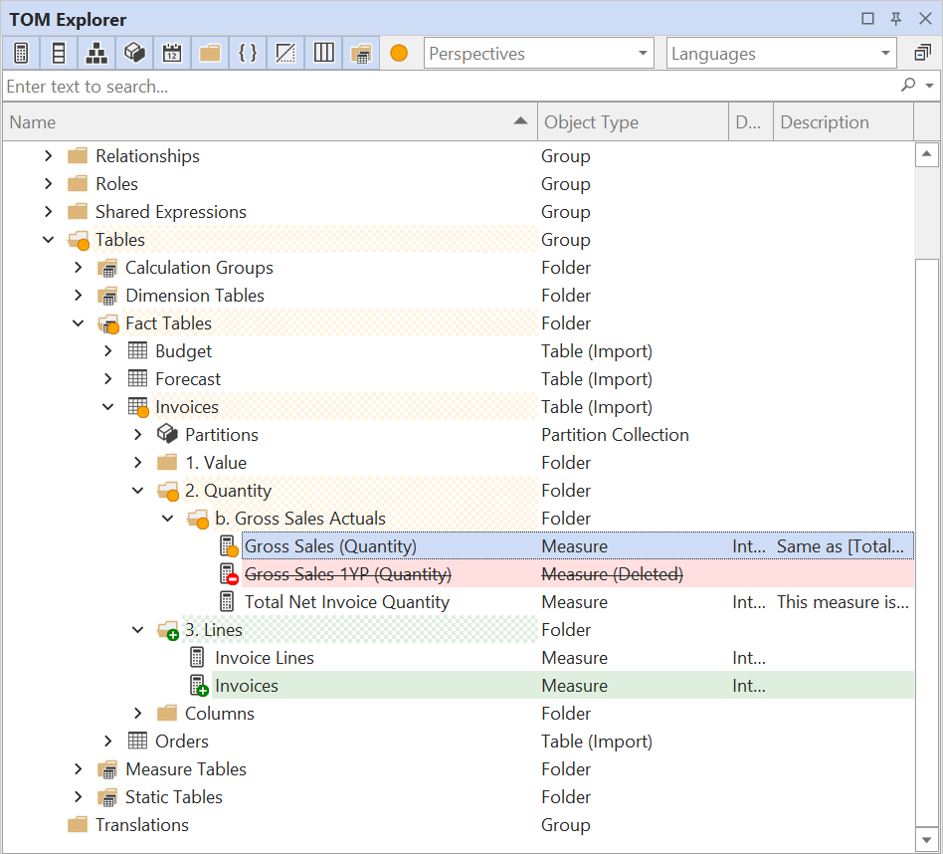This screenshot has height=854, width=943.
Task: Select the Translations group
Action: (142, 824)
